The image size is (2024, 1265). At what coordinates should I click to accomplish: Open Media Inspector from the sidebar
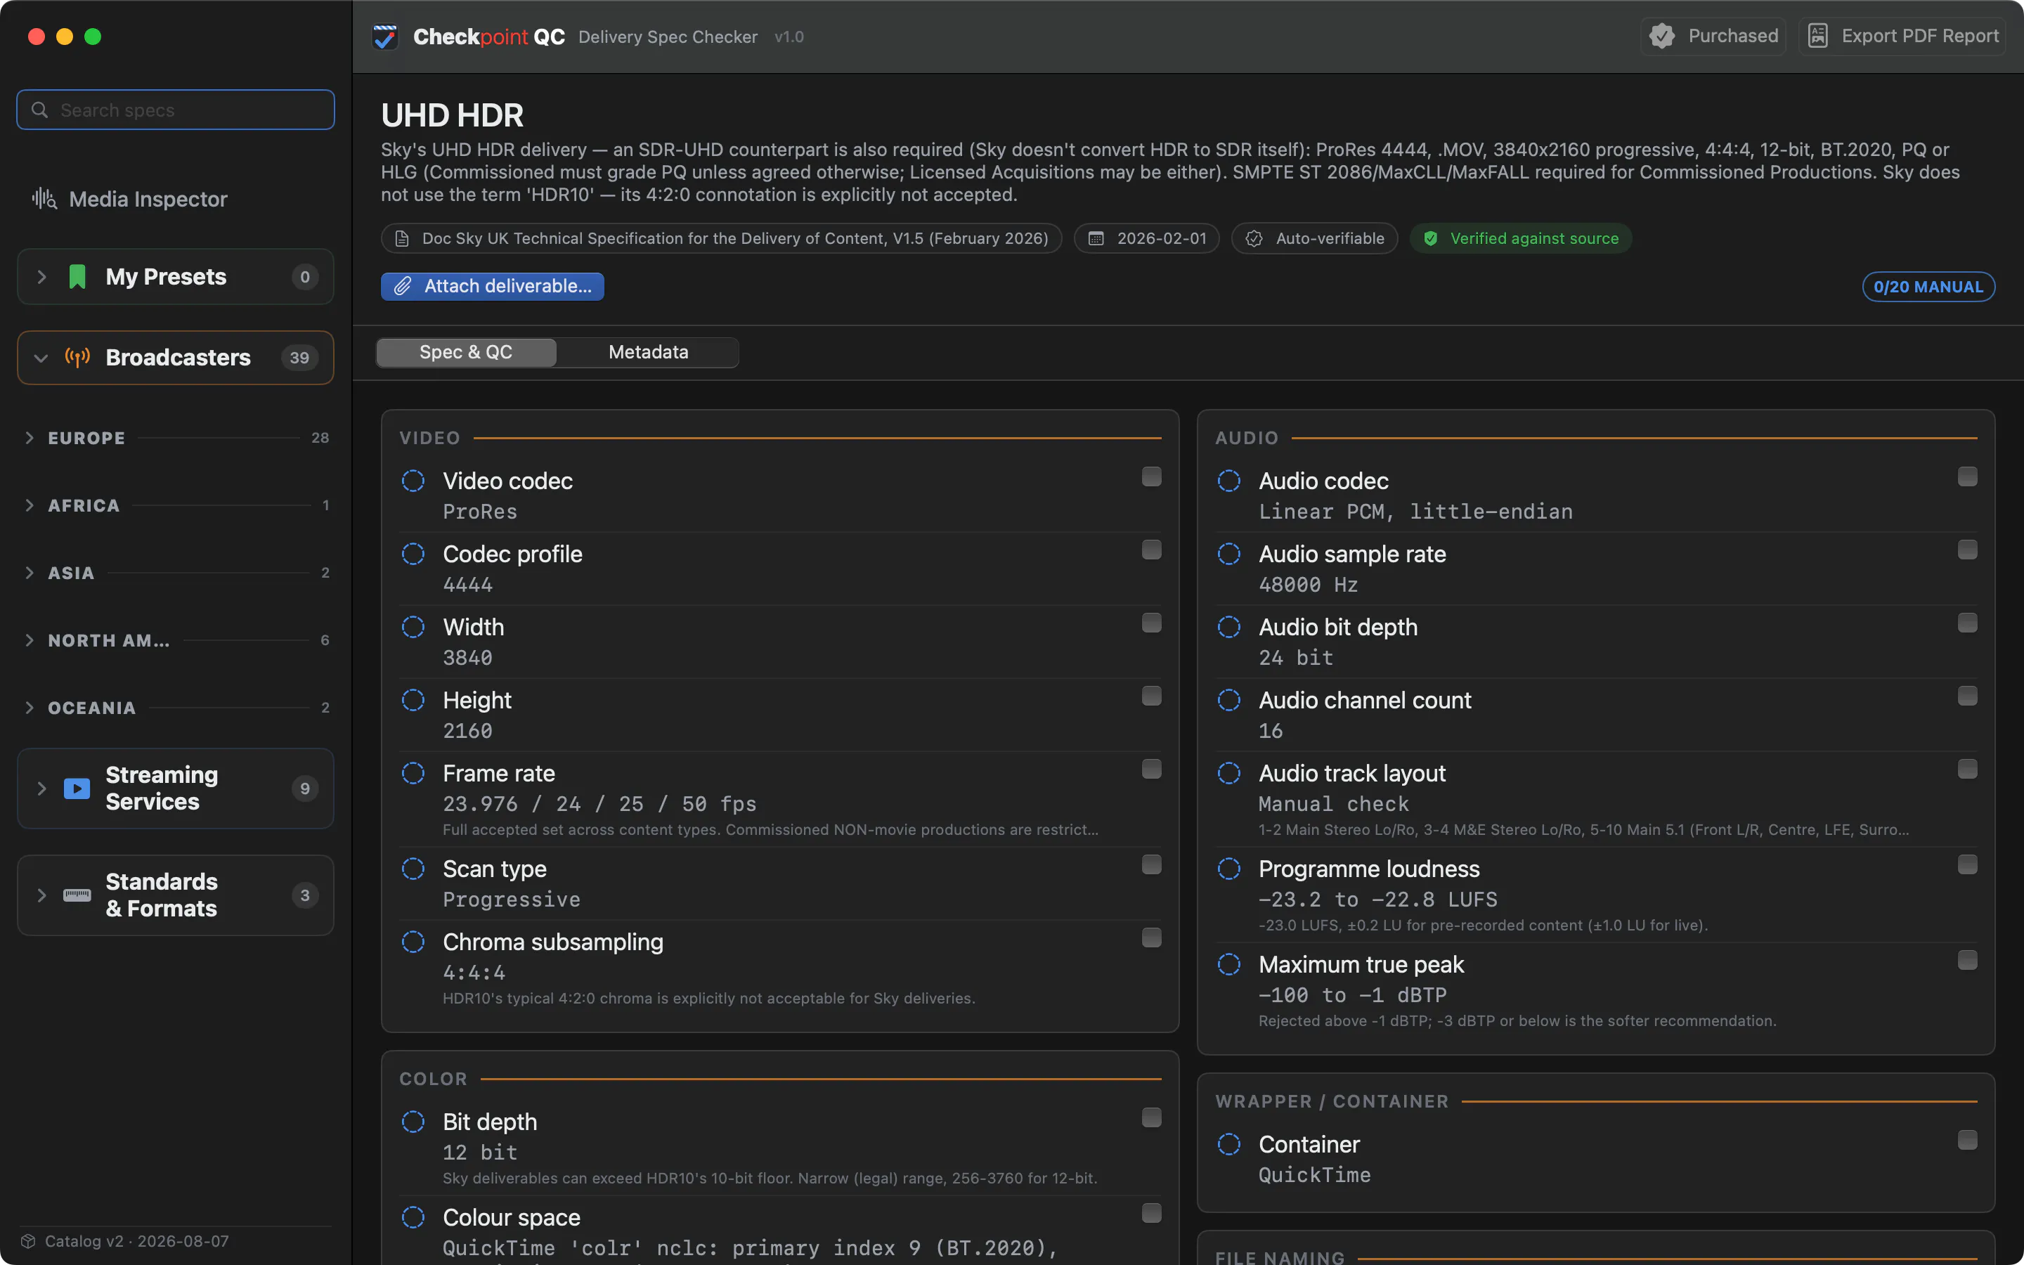(x=129, y=199)
